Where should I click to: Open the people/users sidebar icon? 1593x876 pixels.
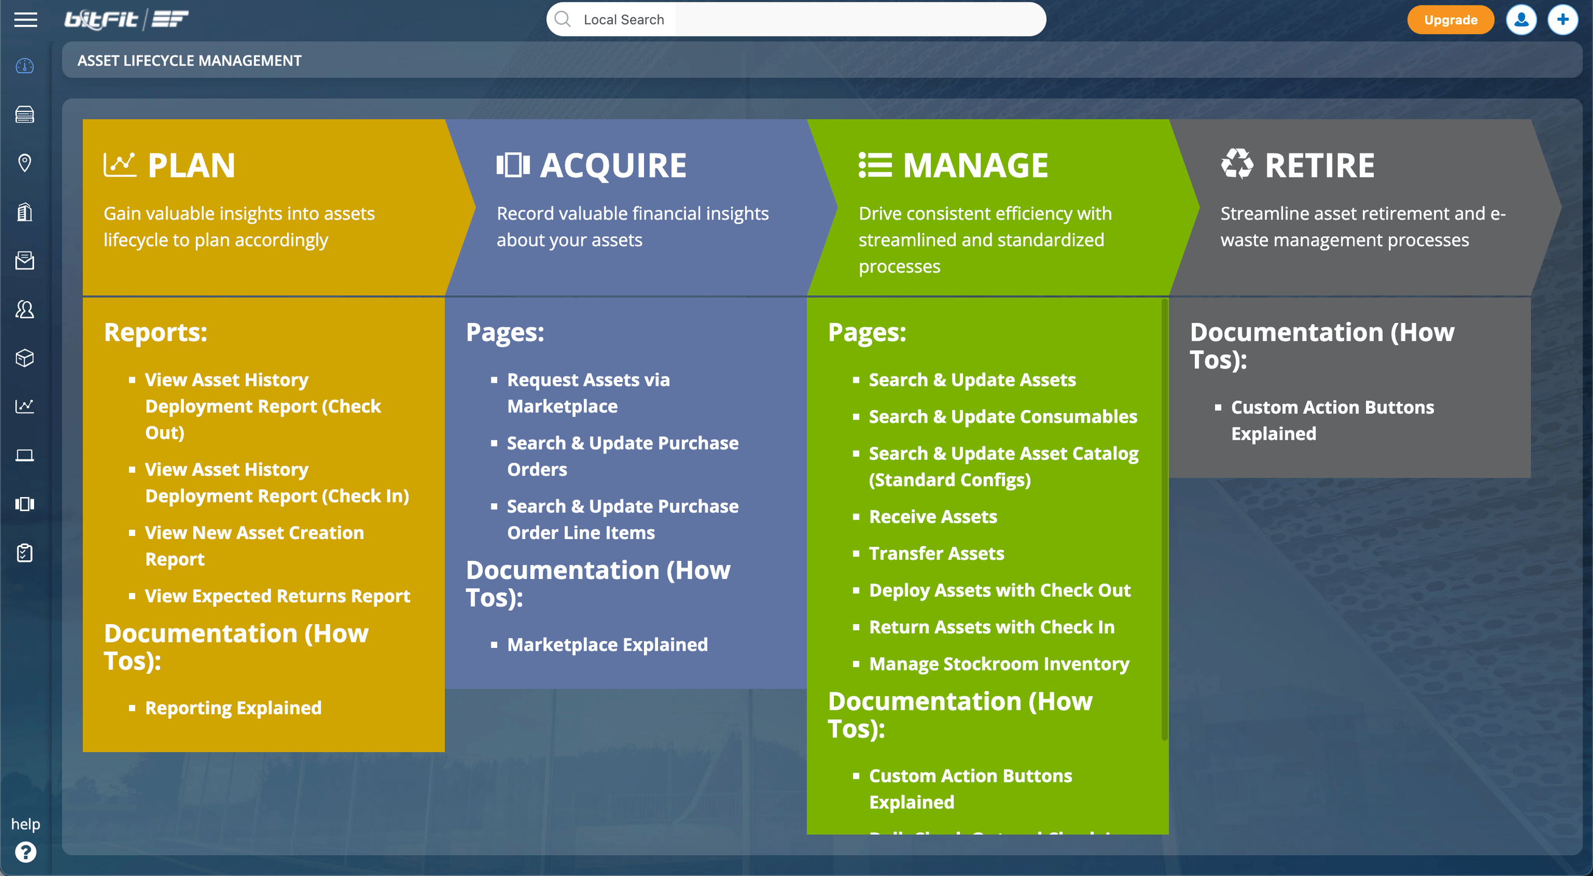tap(25, 310)
